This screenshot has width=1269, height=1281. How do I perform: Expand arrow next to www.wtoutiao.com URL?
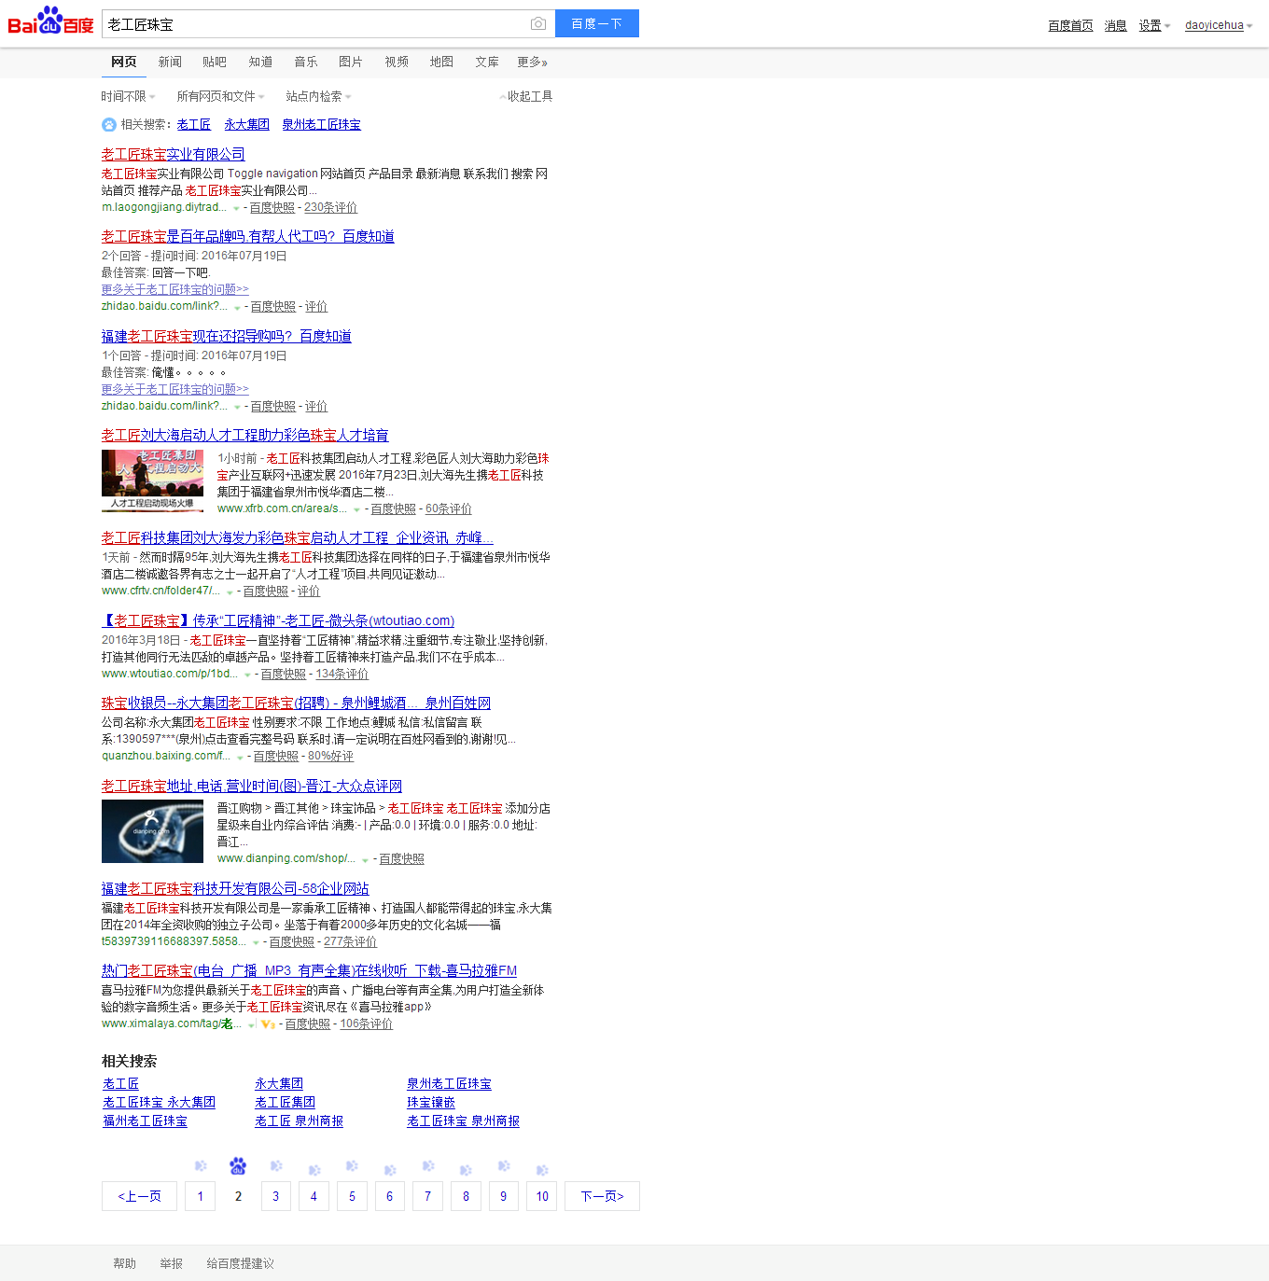[x=247, y=675]
